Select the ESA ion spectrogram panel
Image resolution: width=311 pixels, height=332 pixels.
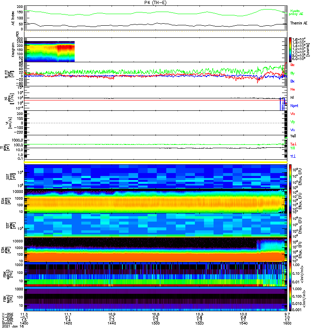(156, 201)
